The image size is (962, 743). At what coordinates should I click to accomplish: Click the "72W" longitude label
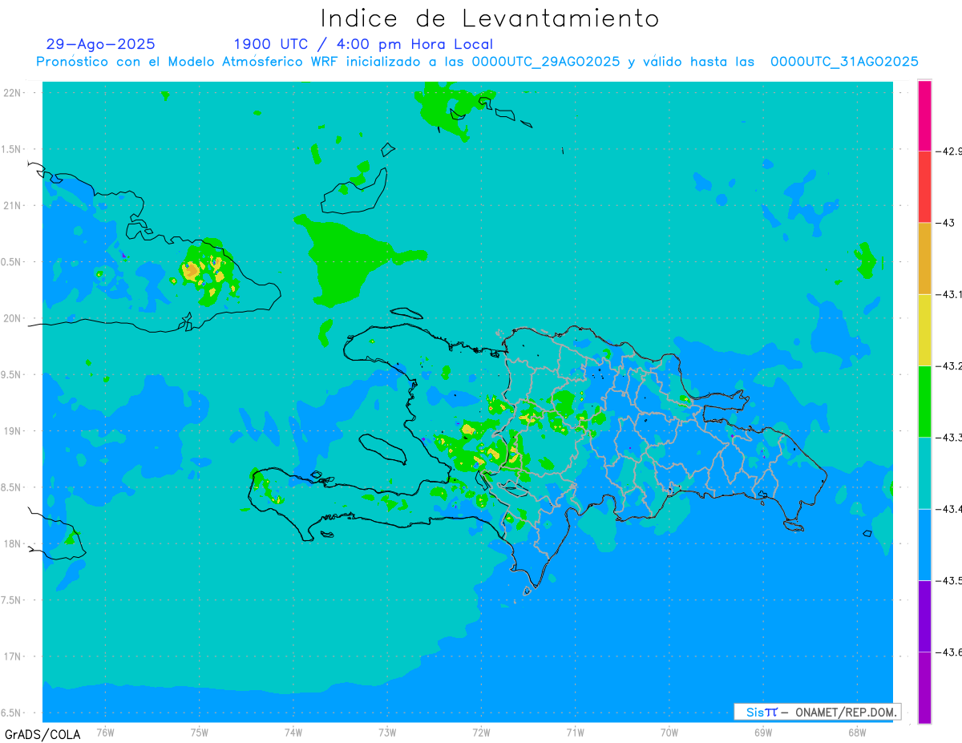pyautogui.click(x=481, y=731)
